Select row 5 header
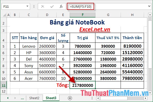The width and height of the screenshot is (153, 102). point(3,46)
